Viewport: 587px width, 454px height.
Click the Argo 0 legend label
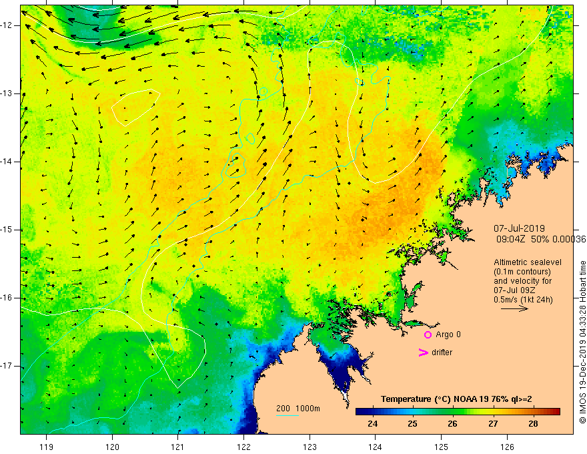click(x=448, y=334)
